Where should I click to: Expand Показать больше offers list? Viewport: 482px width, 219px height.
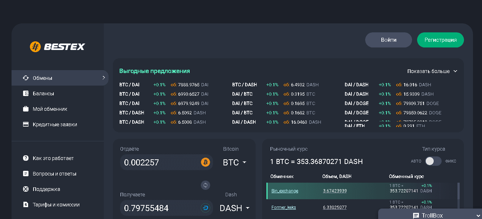point(432,71)
